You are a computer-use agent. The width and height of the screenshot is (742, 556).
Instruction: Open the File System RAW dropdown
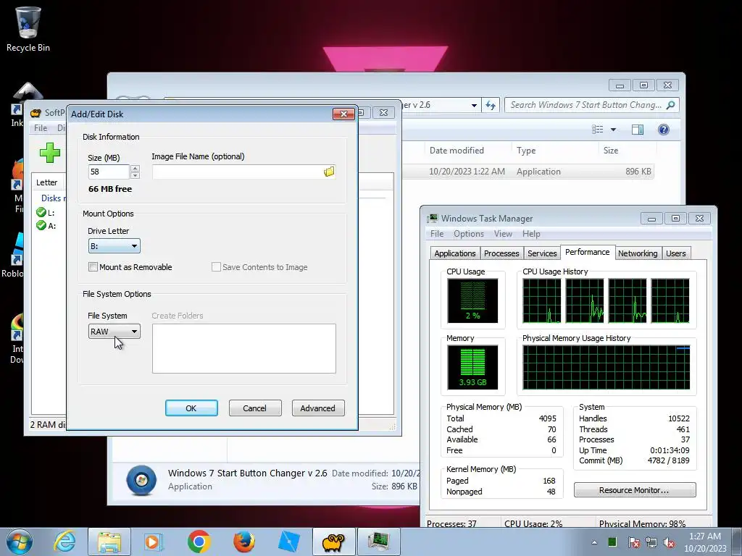coord(114,332)
